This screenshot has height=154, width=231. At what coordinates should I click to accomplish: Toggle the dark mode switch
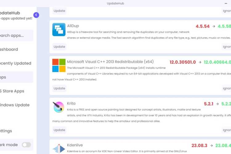click(x=26, y=145)
